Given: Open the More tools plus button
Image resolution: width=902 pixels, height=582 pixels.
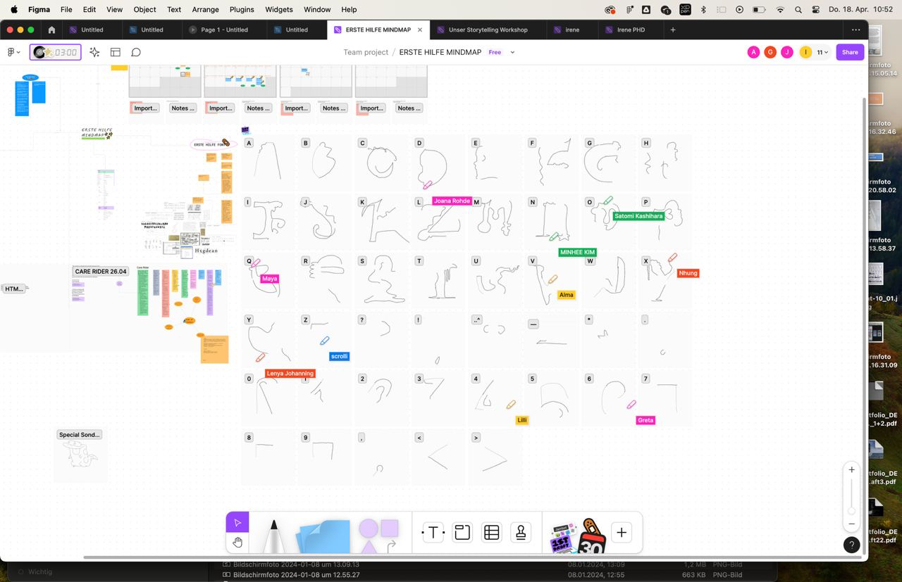Looking at the screenshot, I should click(622, 533).
